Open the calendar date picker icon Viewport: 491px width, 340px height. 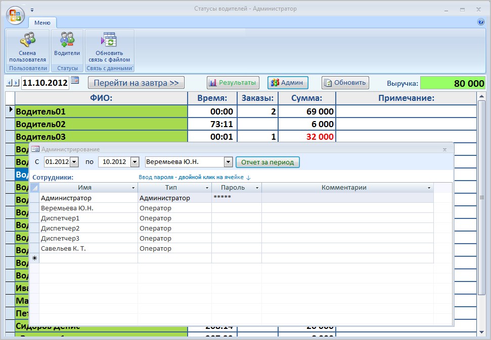(75, 80)
